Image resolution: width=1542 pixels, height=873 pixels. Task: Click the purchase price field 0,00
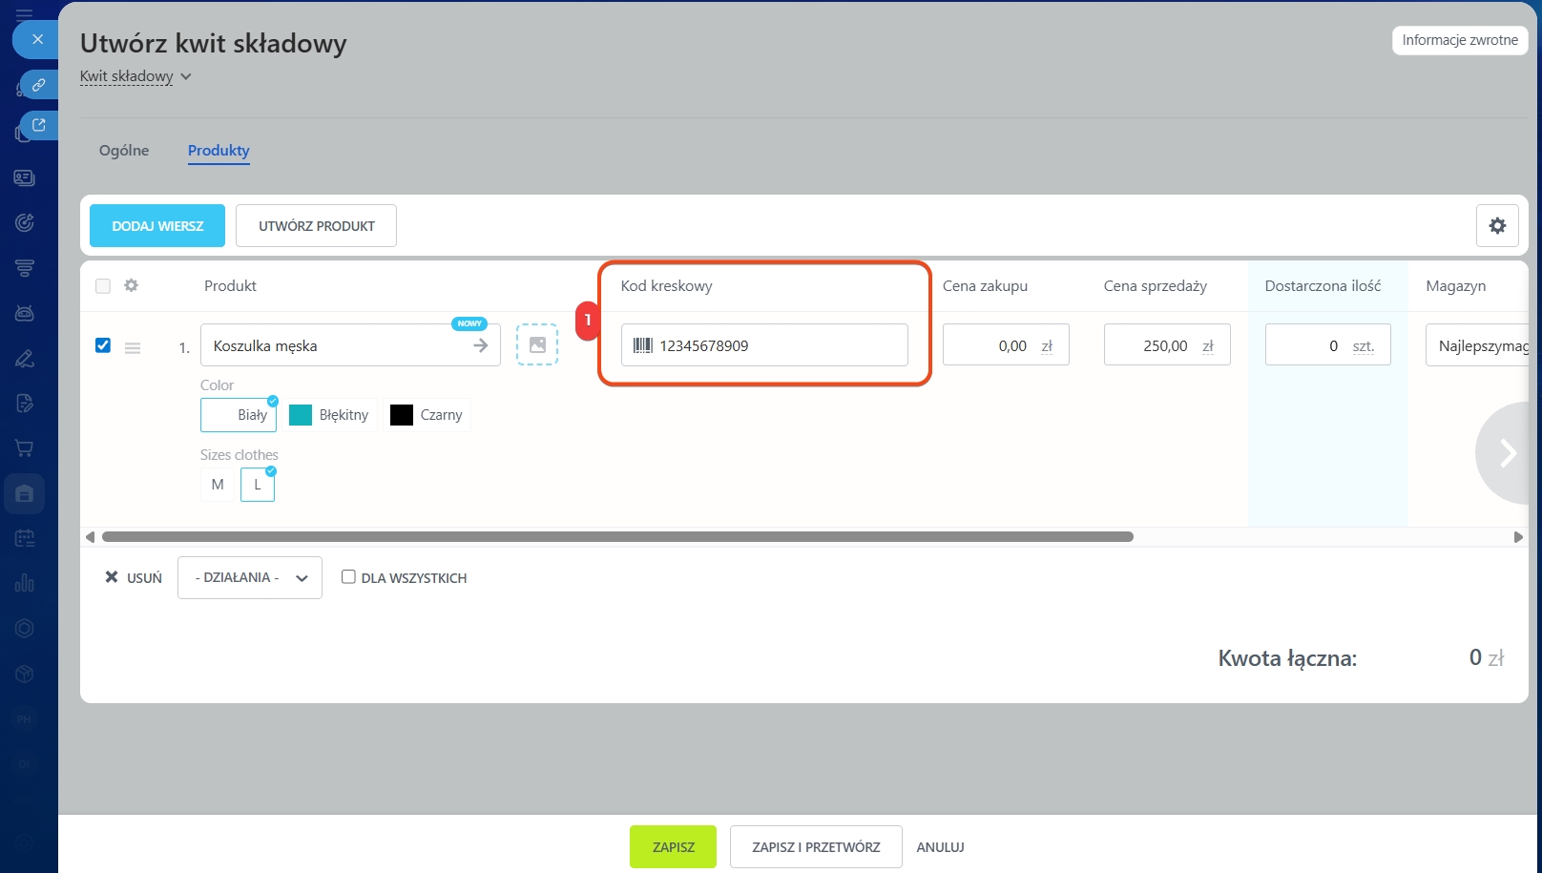point(1006,345)
